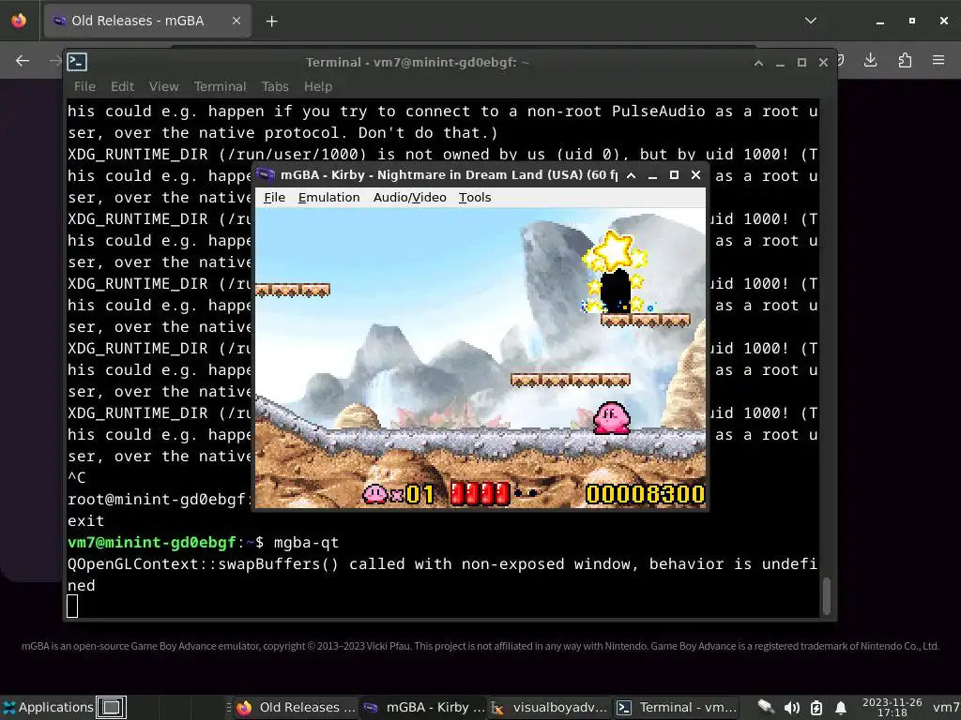Screen dimensions: 961x720
Task: Open the Applications menu in the panel
Action: [x=48, y=707]
